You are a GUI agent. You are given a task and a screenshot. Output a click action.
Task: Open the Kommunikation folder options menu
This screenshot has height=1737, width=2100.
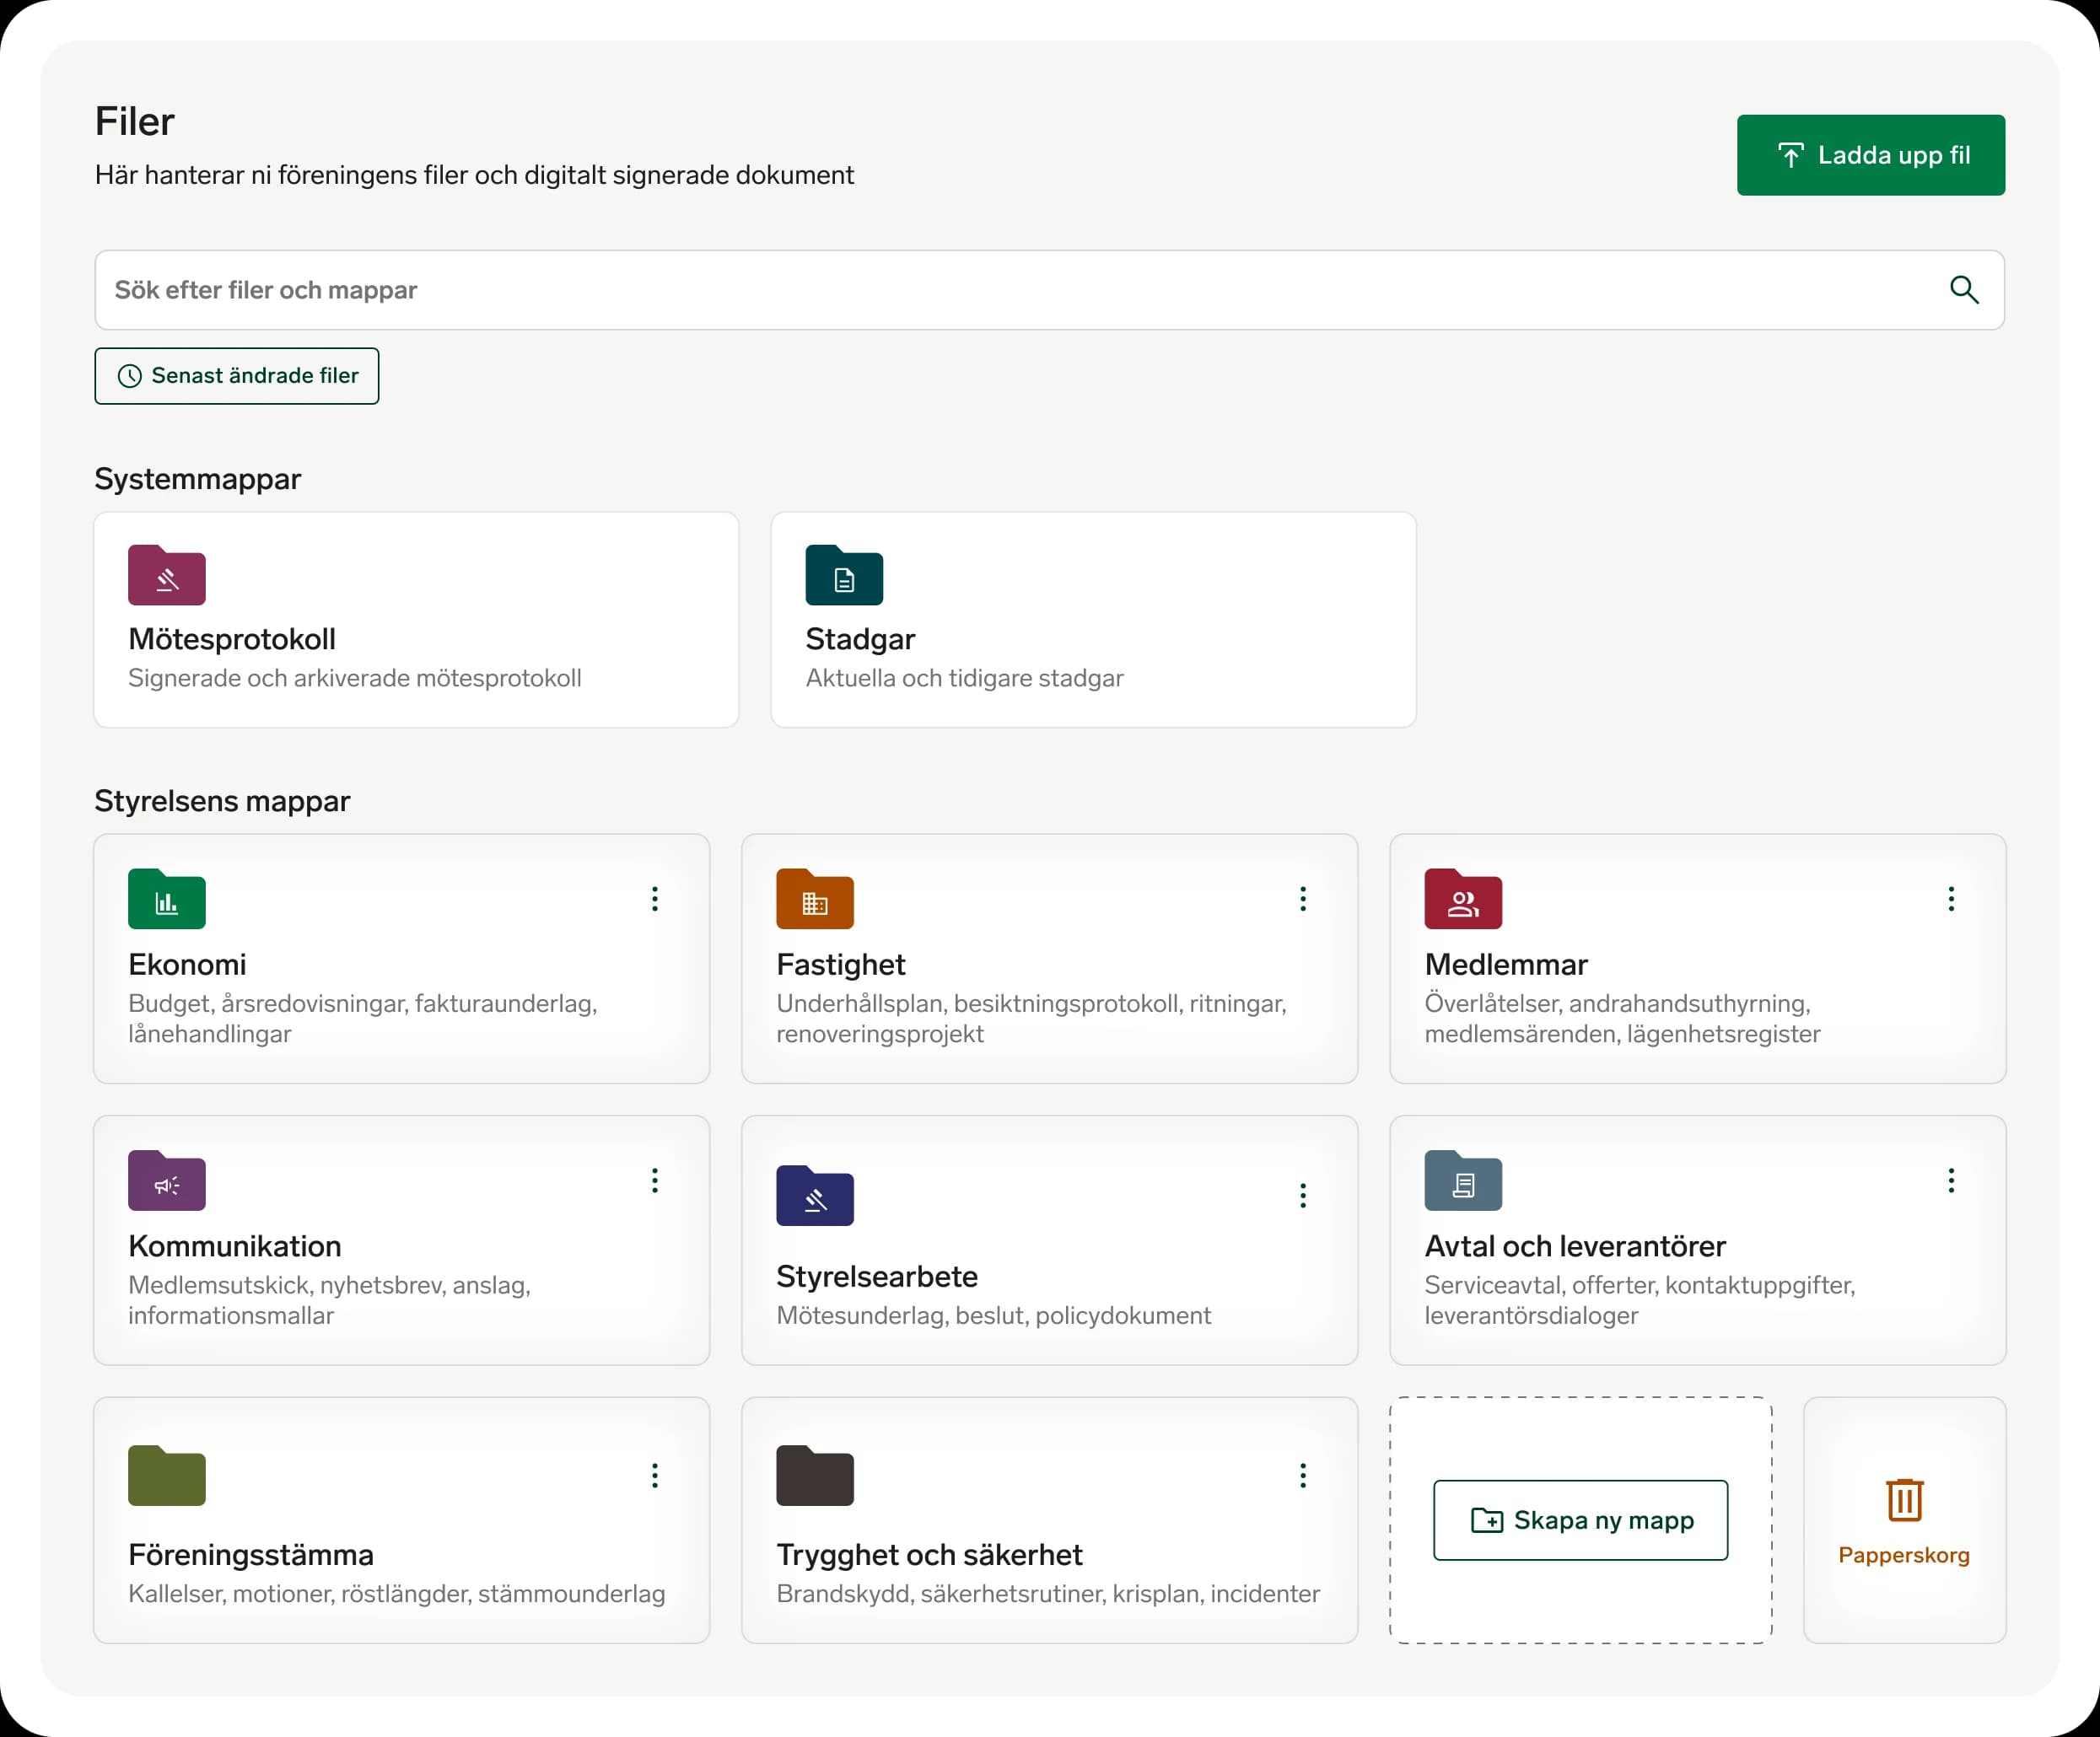(x=655, y=1181)
